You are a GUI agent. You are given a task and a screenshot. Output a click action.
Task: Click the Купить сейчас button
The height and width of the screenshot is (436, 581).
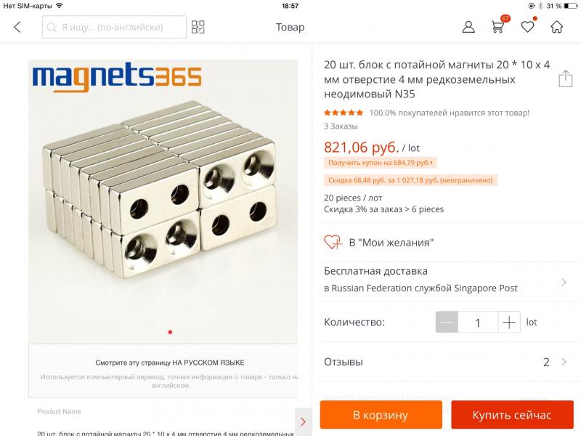511,415
